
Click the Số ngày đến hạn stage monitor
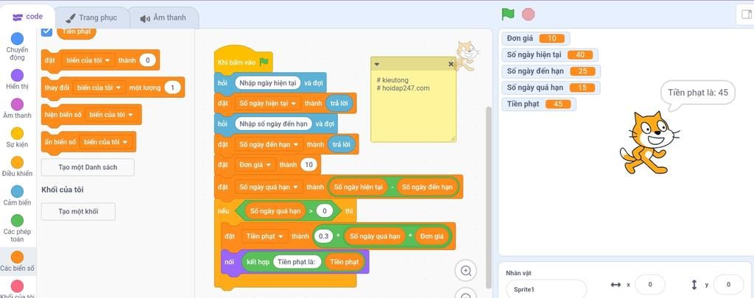click(551, 71)
